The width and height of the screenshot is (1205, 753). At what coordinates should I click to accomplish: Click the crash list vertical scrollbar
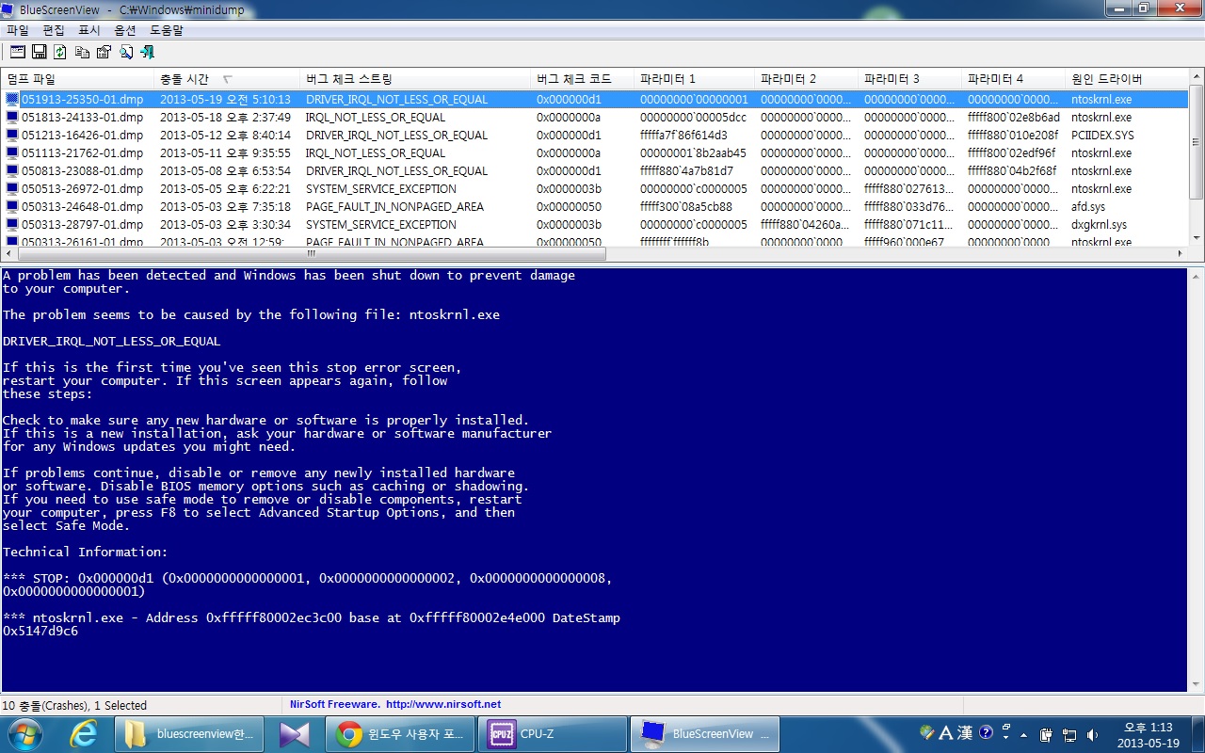(x=1196, y=158)
